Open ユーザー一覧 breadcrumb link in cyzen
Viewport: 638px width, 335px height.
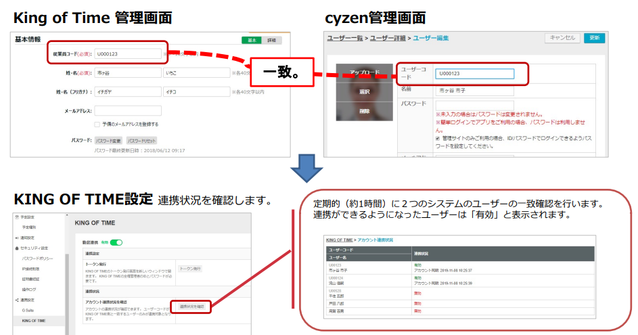345,38
